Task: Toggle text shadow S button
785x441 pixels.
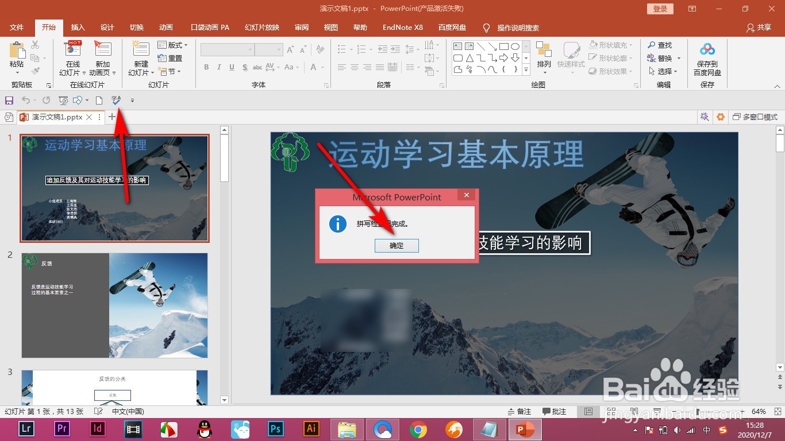Action: pyautogui.click(x=245, y=67)
